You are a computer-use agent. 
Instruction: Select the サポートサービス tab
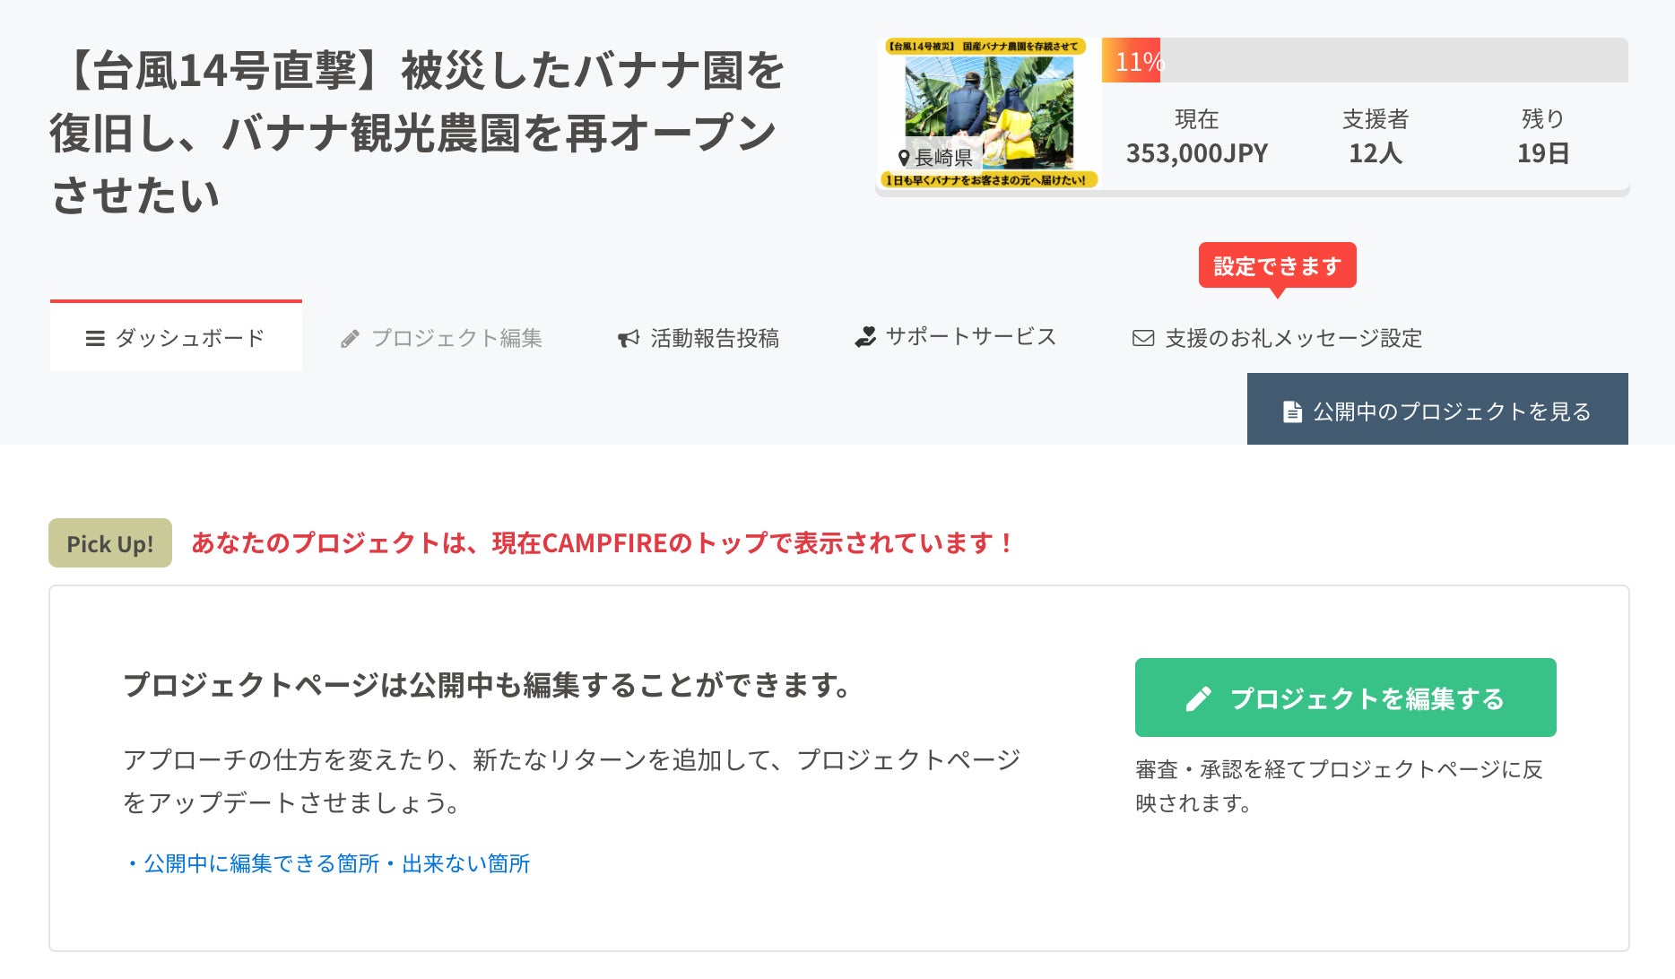[x=970, y=337]
